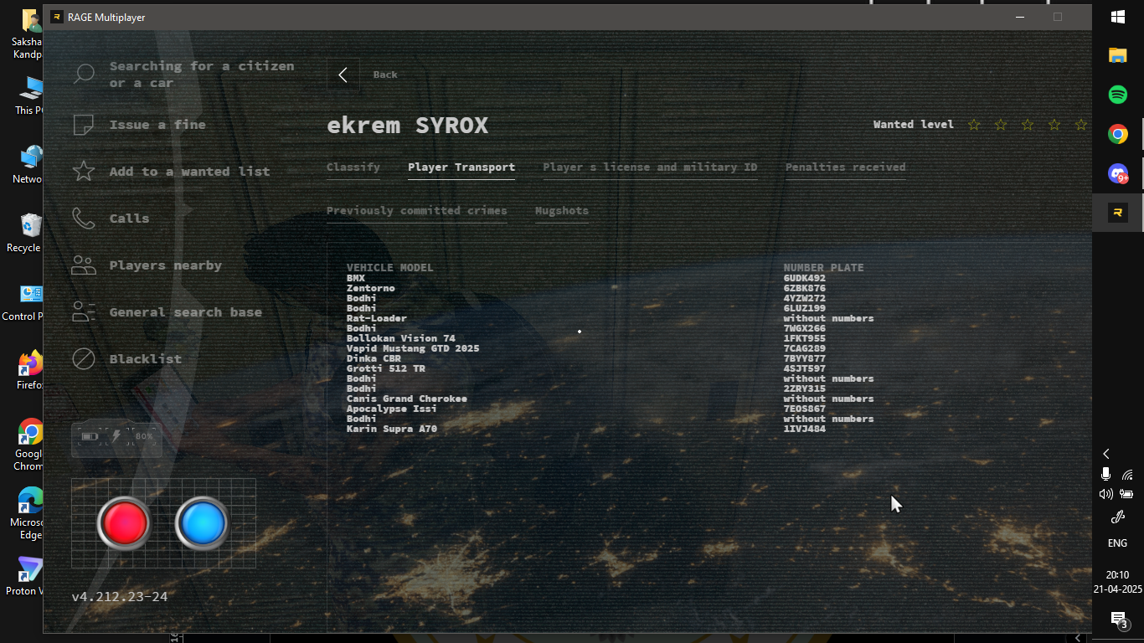Image resolution: width=1144 pixels, height=643 pixels.
Task: Click the magnifier search citizen icon
Action: pyautogui.click(x=84, y=74)
